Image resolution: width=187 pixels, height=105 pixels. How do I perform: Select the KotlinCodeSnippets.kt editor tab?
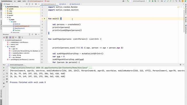pos(49,4)
